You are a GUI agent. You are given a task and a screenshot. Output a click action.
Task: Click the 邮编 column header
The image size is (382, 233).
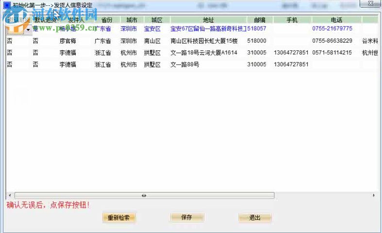coord(260,20)
